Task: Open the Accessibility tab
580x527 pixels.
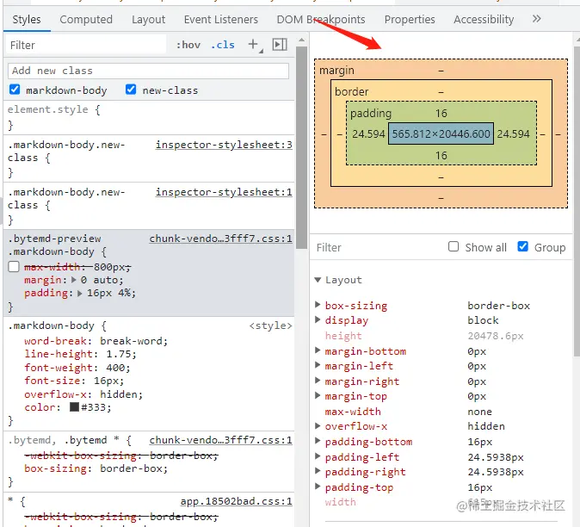Action: click(x=484, y=19)
